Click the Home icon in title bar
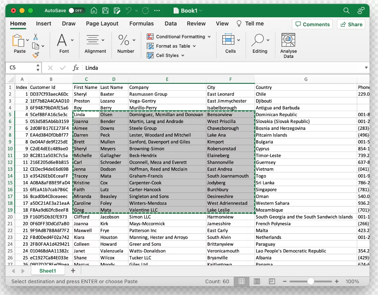Viewport: 378px width, 295px height. tap(94, 10)
